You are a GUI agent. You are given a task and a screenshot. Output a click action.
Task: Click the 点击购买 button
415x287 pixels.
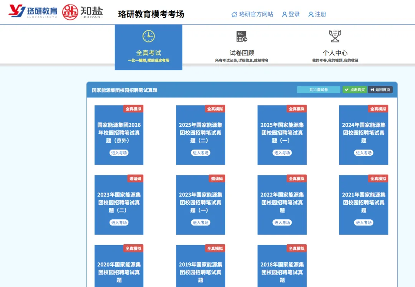pyautogui.click(x=355, y=90)
